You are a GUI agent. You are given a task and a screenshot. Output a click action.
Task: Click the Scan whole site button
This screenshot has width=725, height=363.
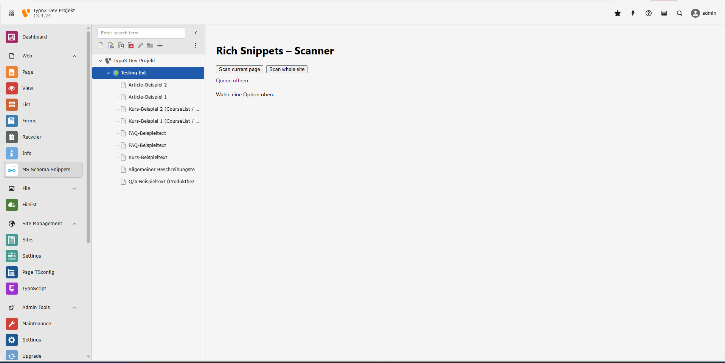(x=287, y=69)
